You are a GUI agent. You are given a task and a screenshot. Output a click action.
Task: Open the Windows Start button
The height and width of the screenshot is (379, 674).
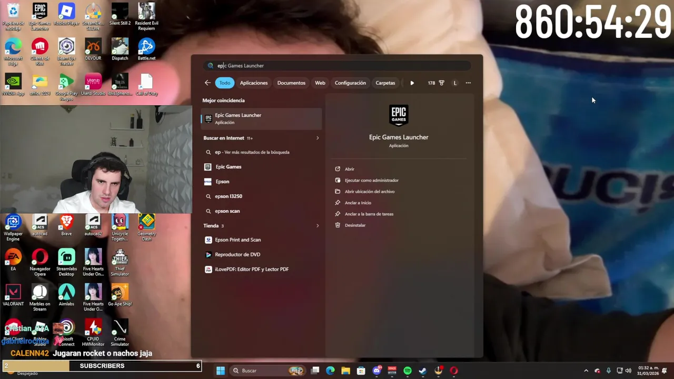coord(221,371)
